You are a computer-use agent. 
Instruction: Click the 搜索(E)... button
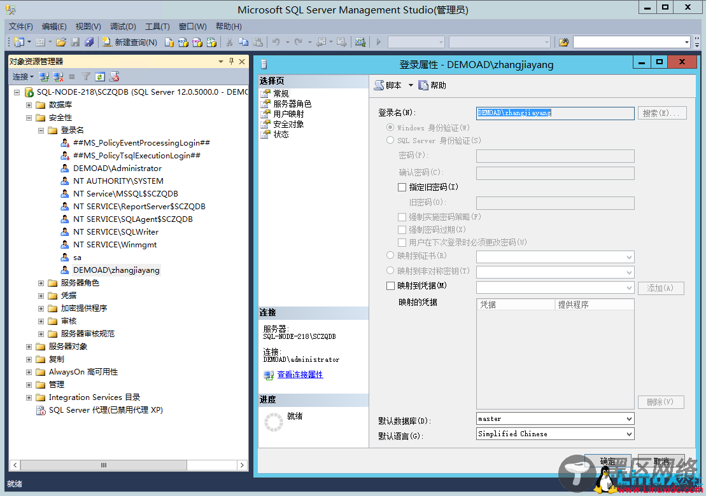662,113
